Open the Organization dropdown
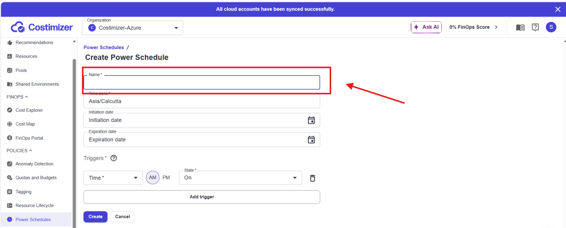The height and width of the screenshot is (228, 566). [x=132, y=28]
